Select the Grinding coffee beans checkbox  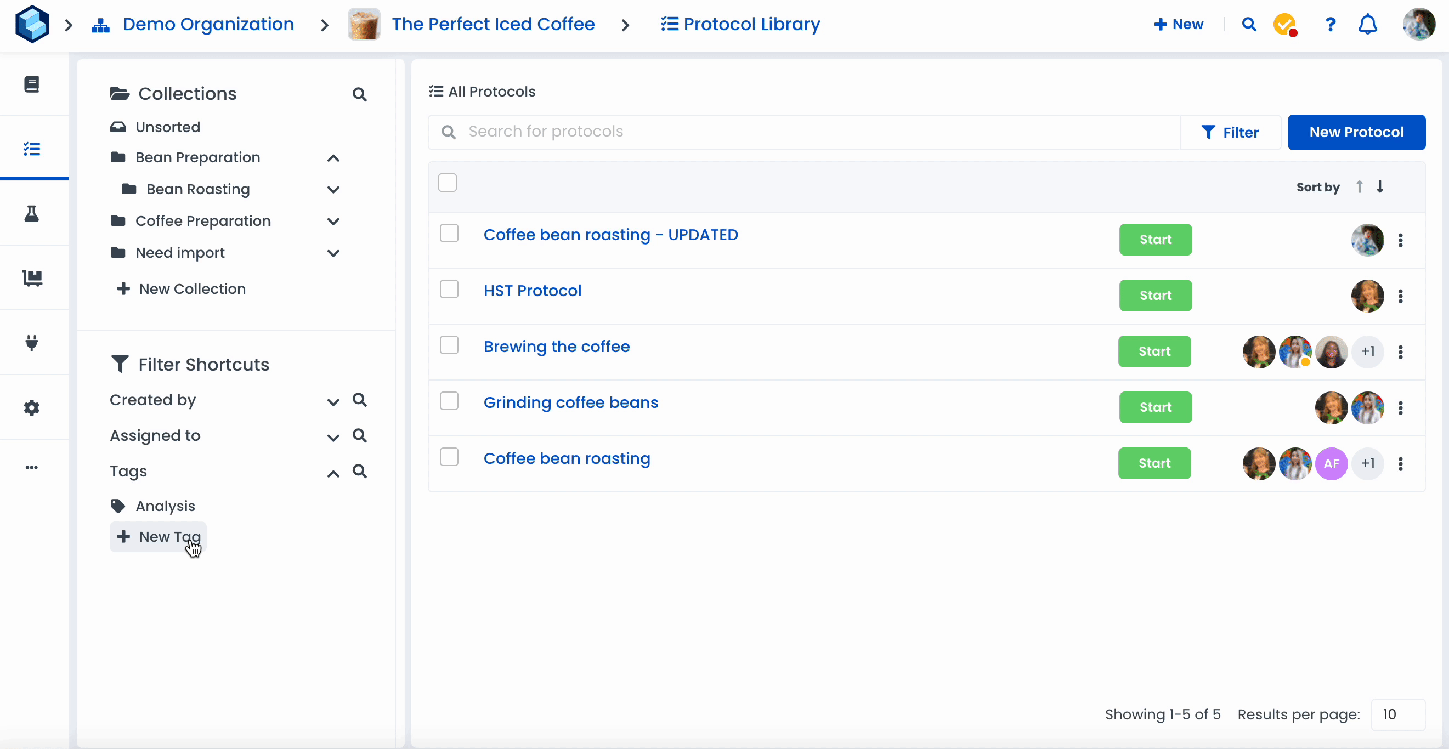point(449,401)
